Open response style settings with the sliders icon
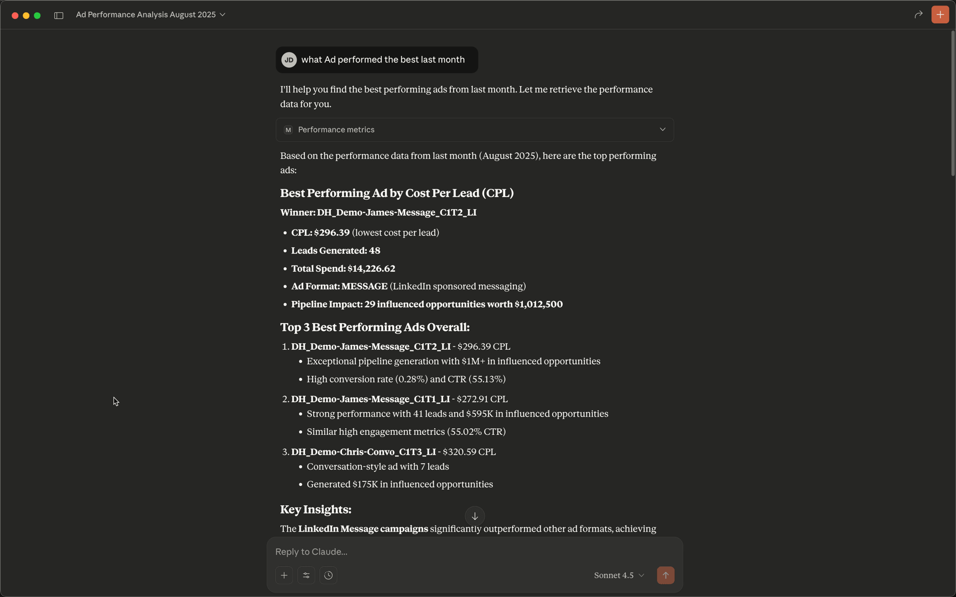Viewport: 956px width, 597px height. coord(306,575)
